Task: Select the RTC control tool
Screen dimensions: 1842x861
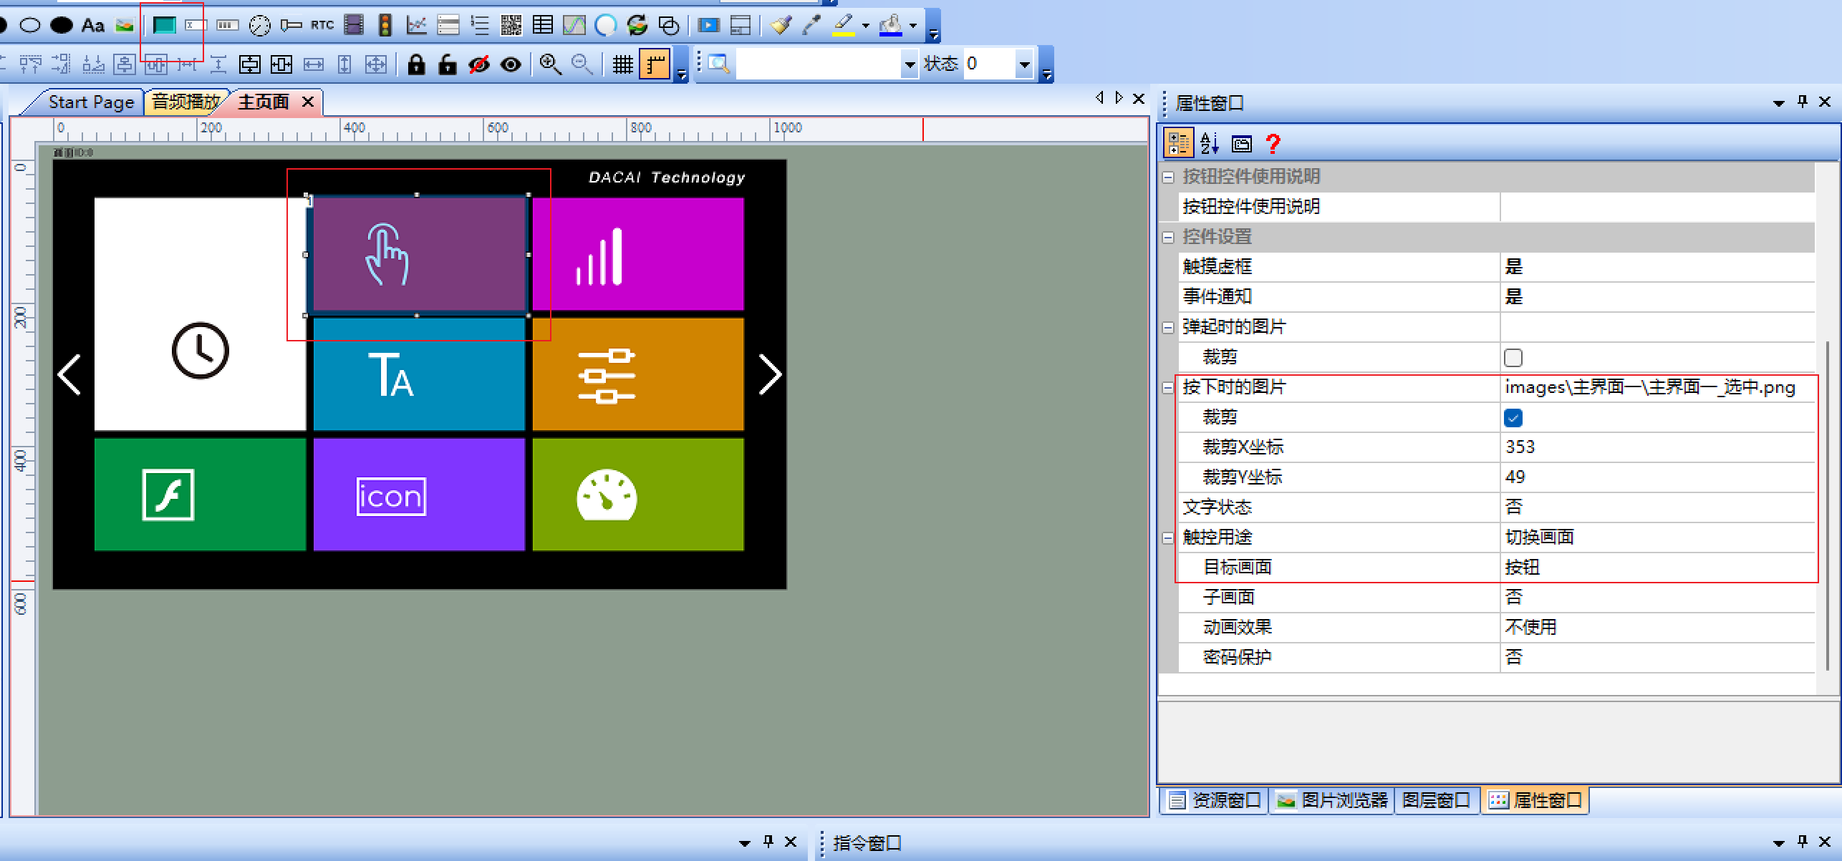Action: click(321, 25)
